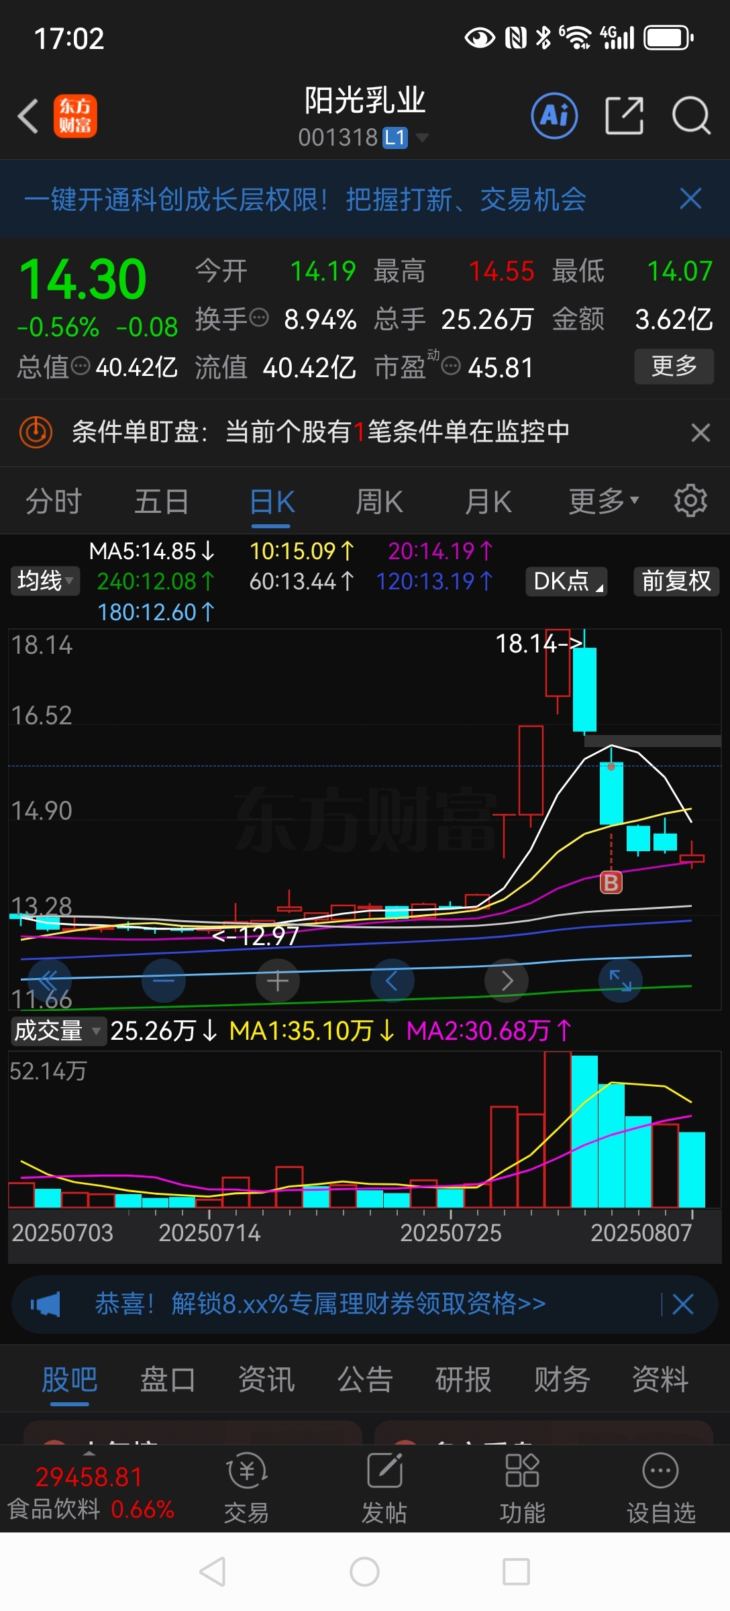Move chart right with right chevron
Image resolution: width=730 pixels, height=1611 pixels.
507,981
